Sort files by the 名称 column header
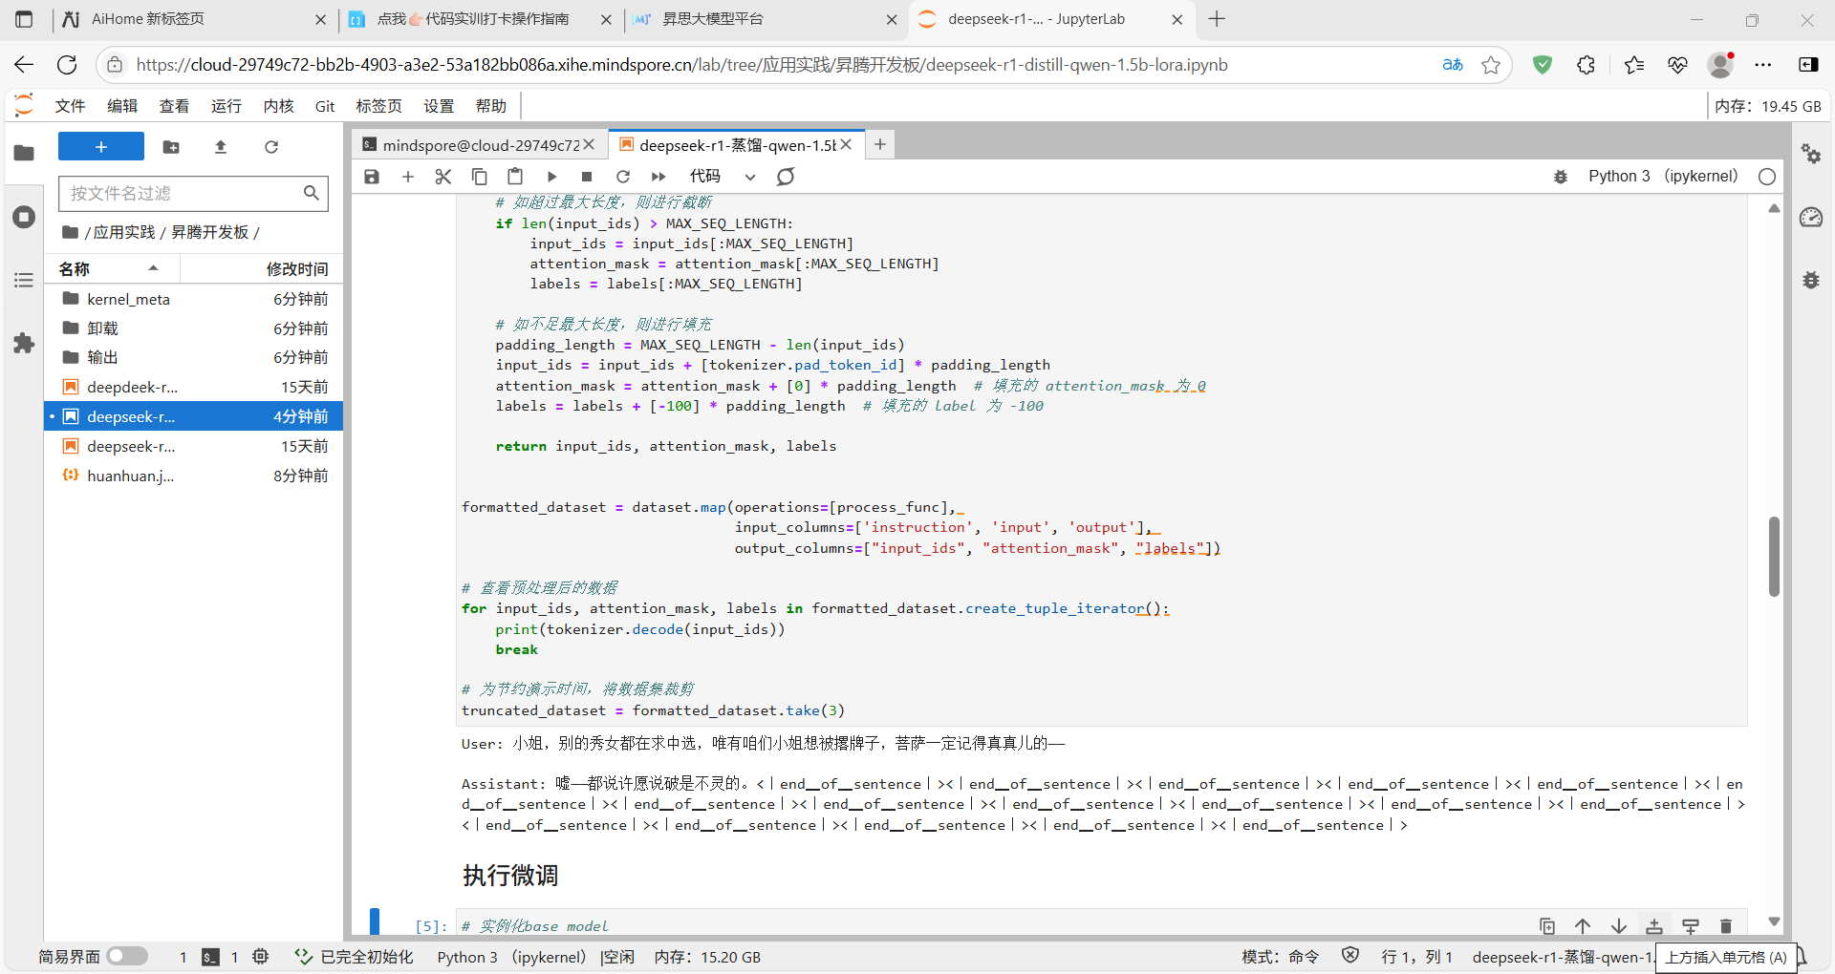The image size is (1835, 974). [x=75, y=269]
